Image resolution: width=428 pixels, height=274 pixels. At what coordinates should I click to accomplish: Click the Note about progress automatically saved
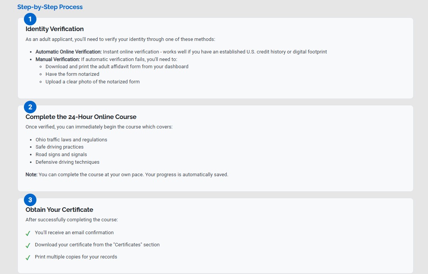(x=127, y=174)
